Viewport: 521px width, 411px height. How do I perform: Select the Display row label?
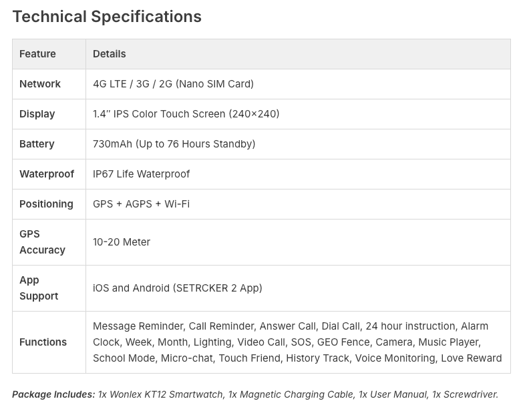(x=37, y=114)
